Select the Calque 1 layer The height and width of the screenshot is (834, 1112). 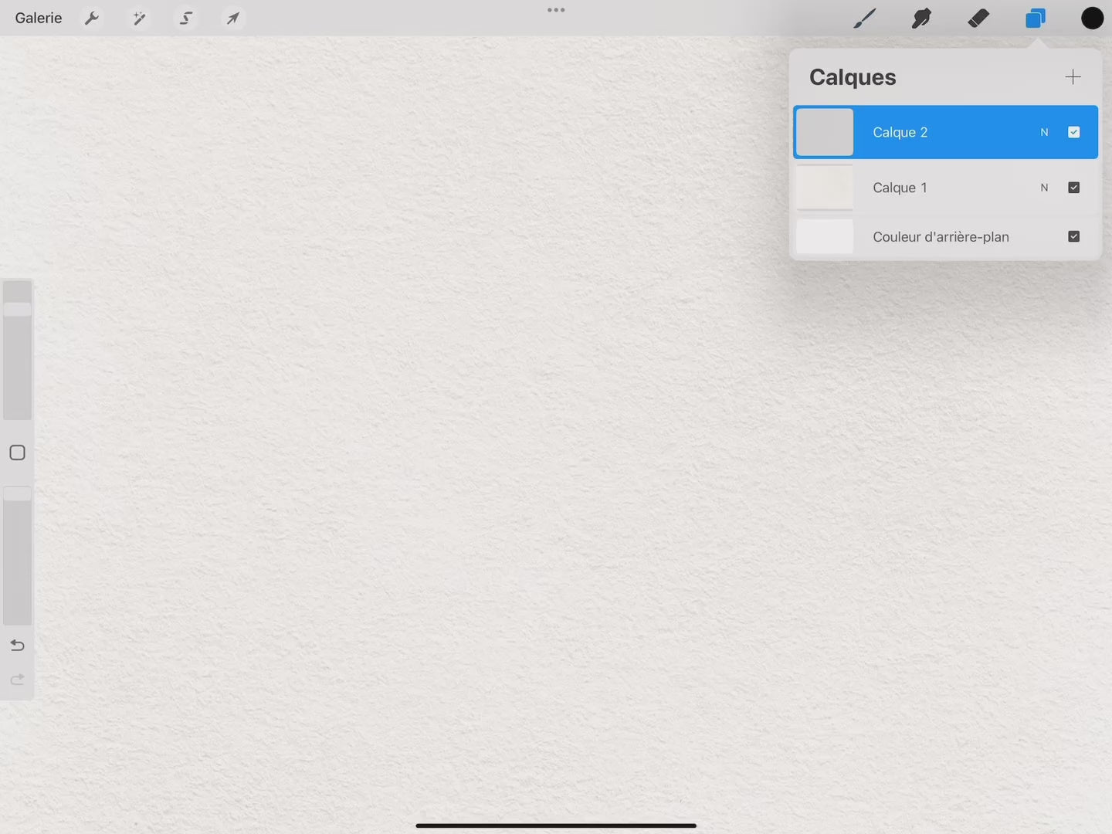coord(927,188)
